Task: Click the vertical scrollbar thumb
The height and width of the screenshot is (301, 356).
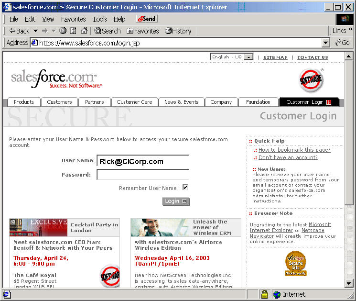Action: (x=349, y=133)
